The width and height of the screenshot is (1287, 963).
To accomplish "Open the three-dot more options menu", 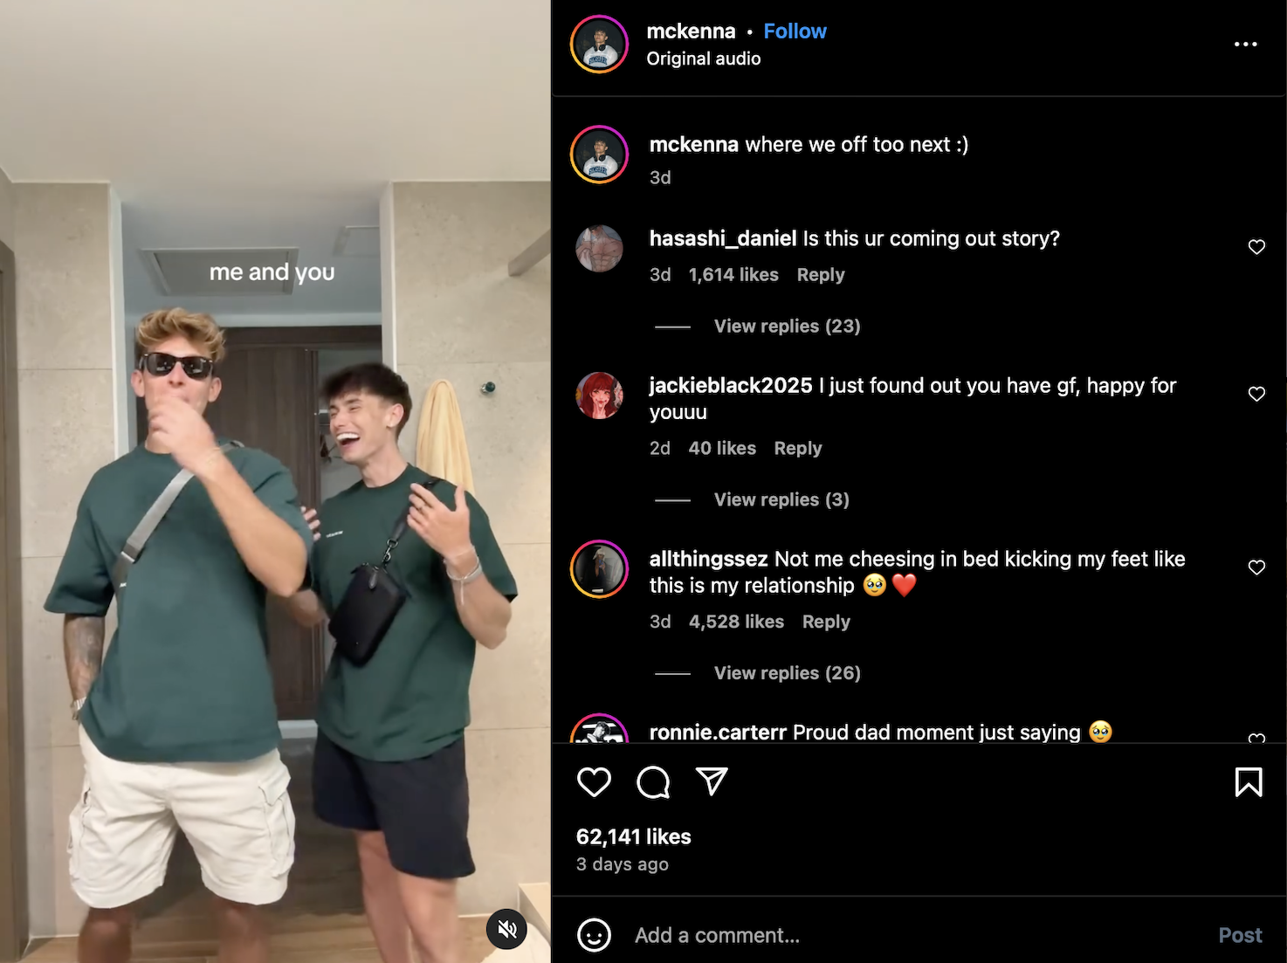I will click(x=1245, y=44).
